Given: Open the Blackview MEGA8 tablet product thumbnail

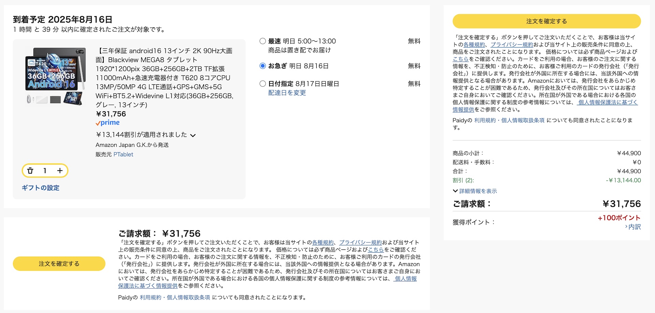Looking at the screenshot, I should (55, 76).
